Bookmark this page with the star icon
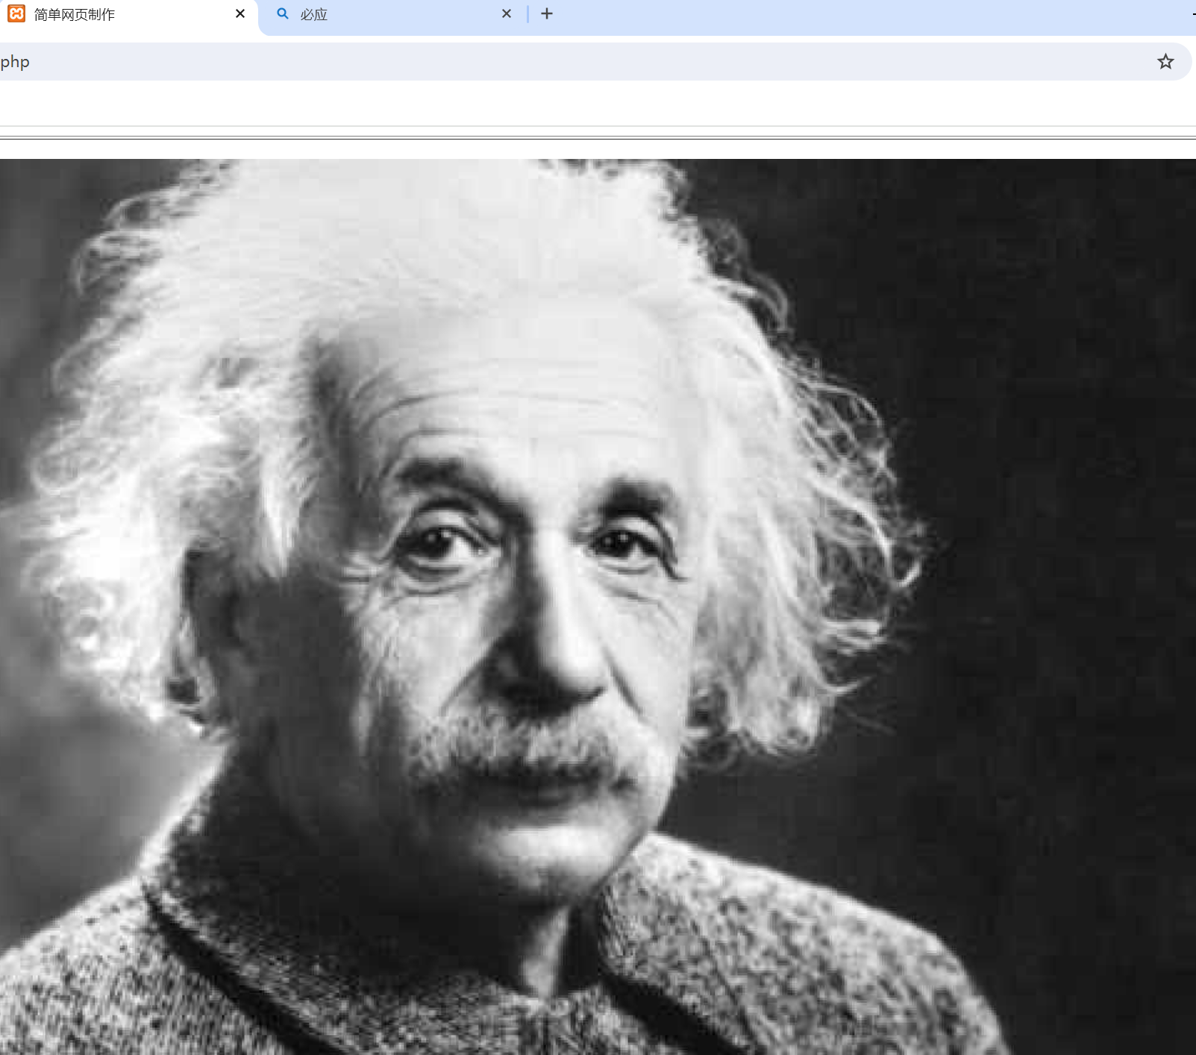Image resolution: width=1196 pixels, height=1055 pixels. (x=1165, y=62)
